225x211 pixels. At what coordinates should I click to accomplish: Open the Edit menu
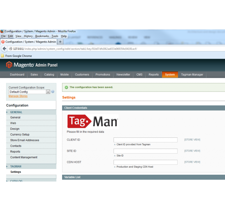(x=10, y=36)
